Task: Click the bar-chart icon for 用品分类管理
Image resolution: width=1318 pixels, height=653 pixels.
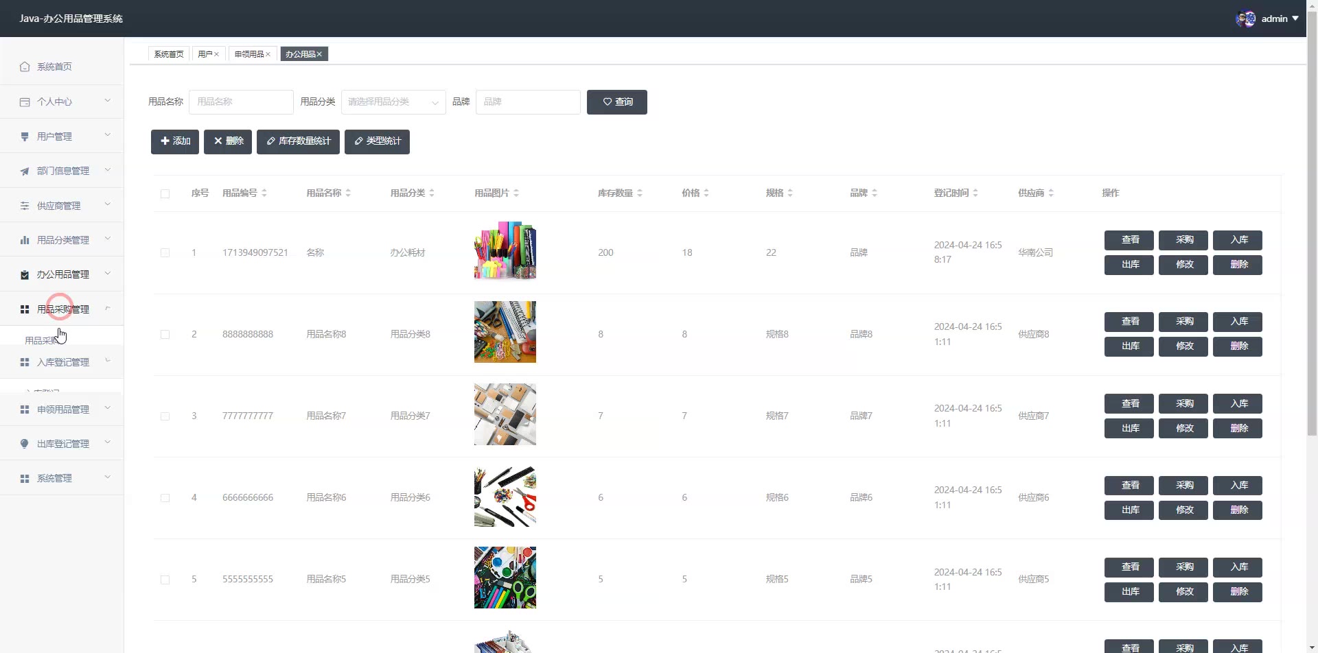Action: point(25,240)
